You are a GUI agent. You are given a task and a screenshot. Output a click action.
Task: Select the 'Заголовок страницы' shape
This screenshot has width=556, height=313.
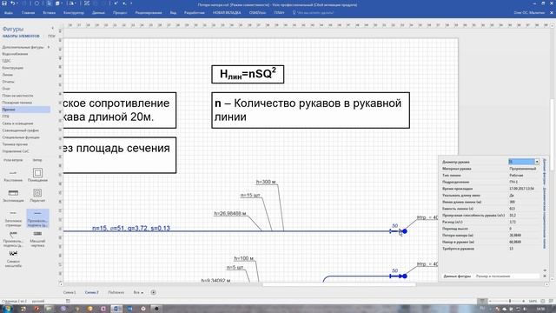click(x=13, y=218)
